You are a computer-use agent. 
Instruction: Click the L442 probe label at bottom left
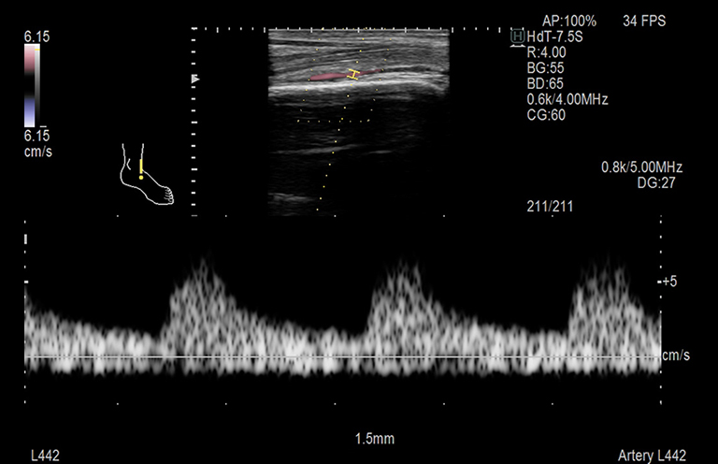click(43, 454)
